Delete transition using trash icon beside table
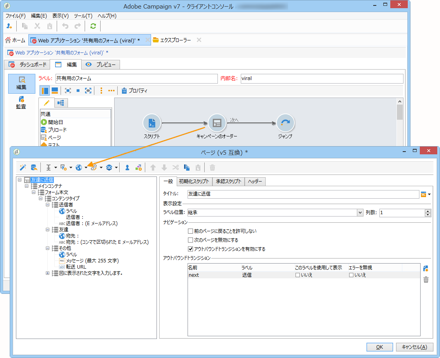 (426, 279)
